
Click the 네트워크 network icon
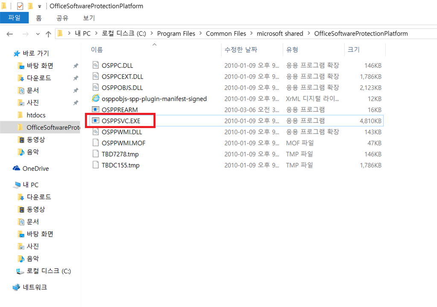17,287
